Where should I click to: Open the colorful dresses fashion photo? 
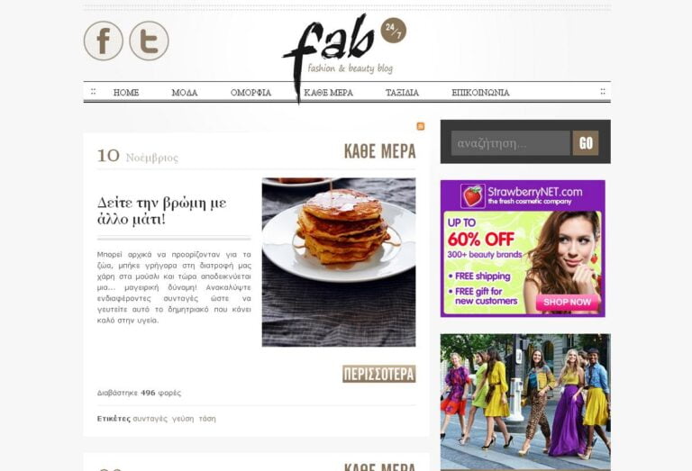pyautogui.click(x=525, y=403)
